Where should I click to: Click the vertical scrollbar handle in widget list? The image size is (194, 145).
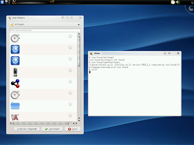[x=79, y=51]
